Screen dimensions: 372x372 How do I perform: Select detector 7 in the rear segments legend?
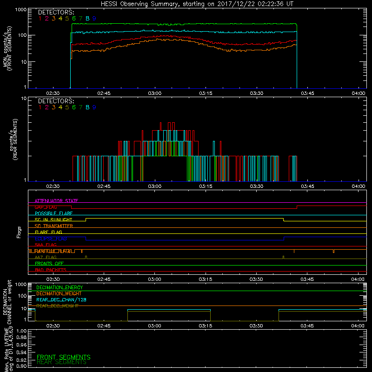pos(80,107)
